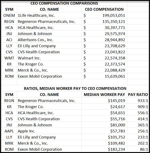Click the PAY RATIO column header
150x153 pixels.
138,95
